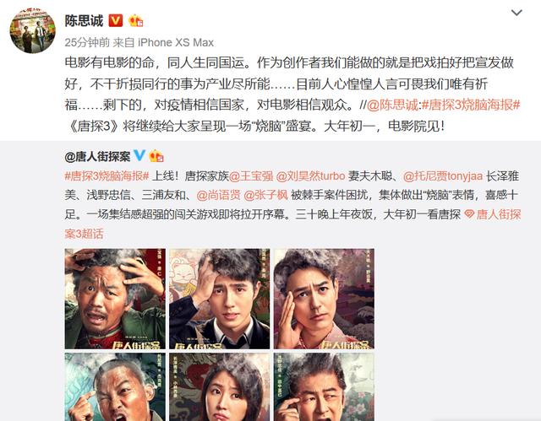Click the super-topic diamond icon before 唐人街探案3超话
541x421 pixels.
click(x=469, y=214)
